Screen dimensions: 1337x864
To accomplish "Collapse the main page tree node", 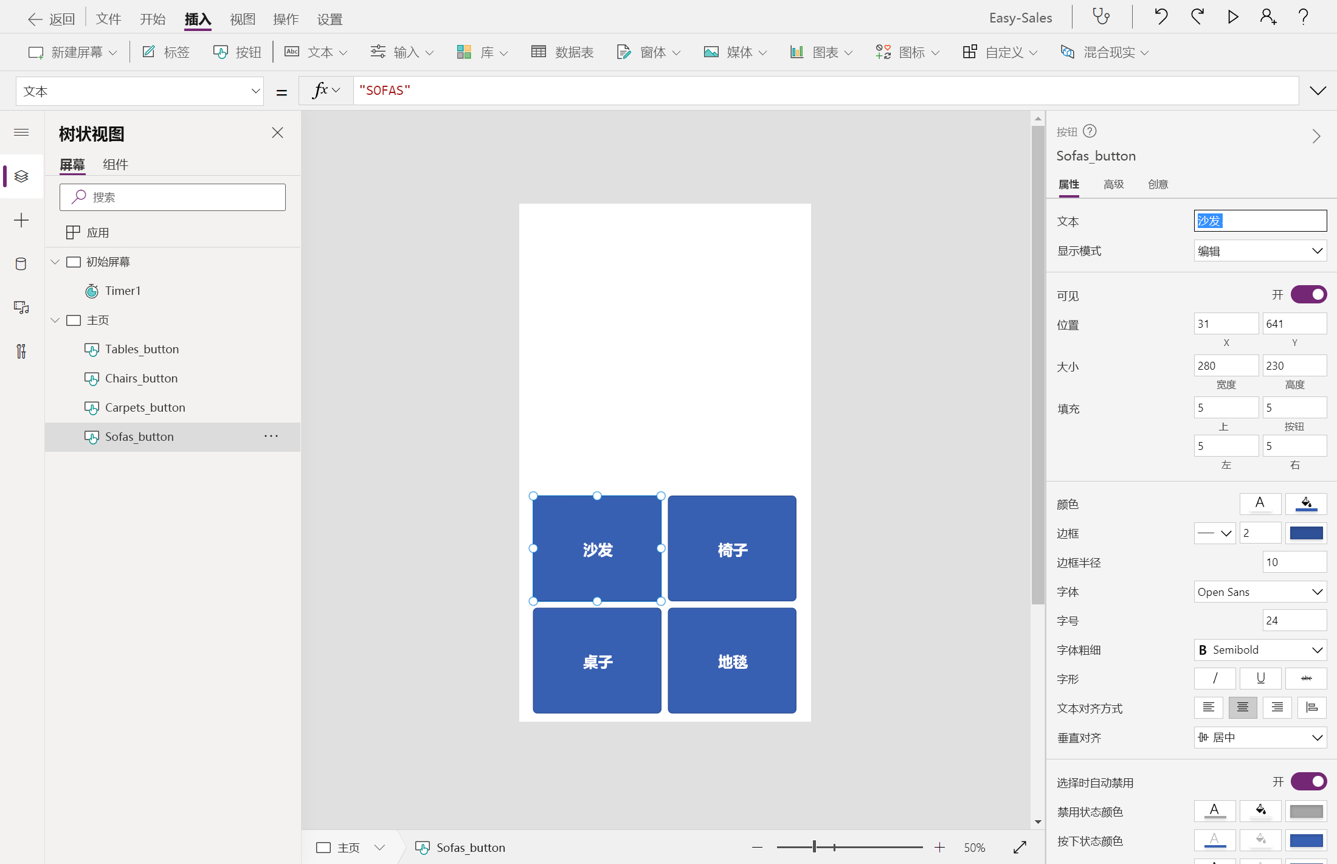I will point(55,320).
